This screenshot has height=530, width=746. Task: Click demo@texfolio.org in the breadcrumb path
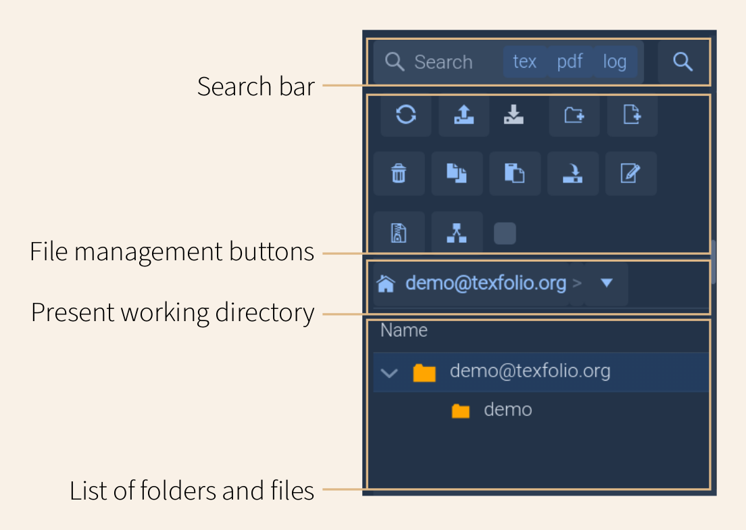coord(486,283)
